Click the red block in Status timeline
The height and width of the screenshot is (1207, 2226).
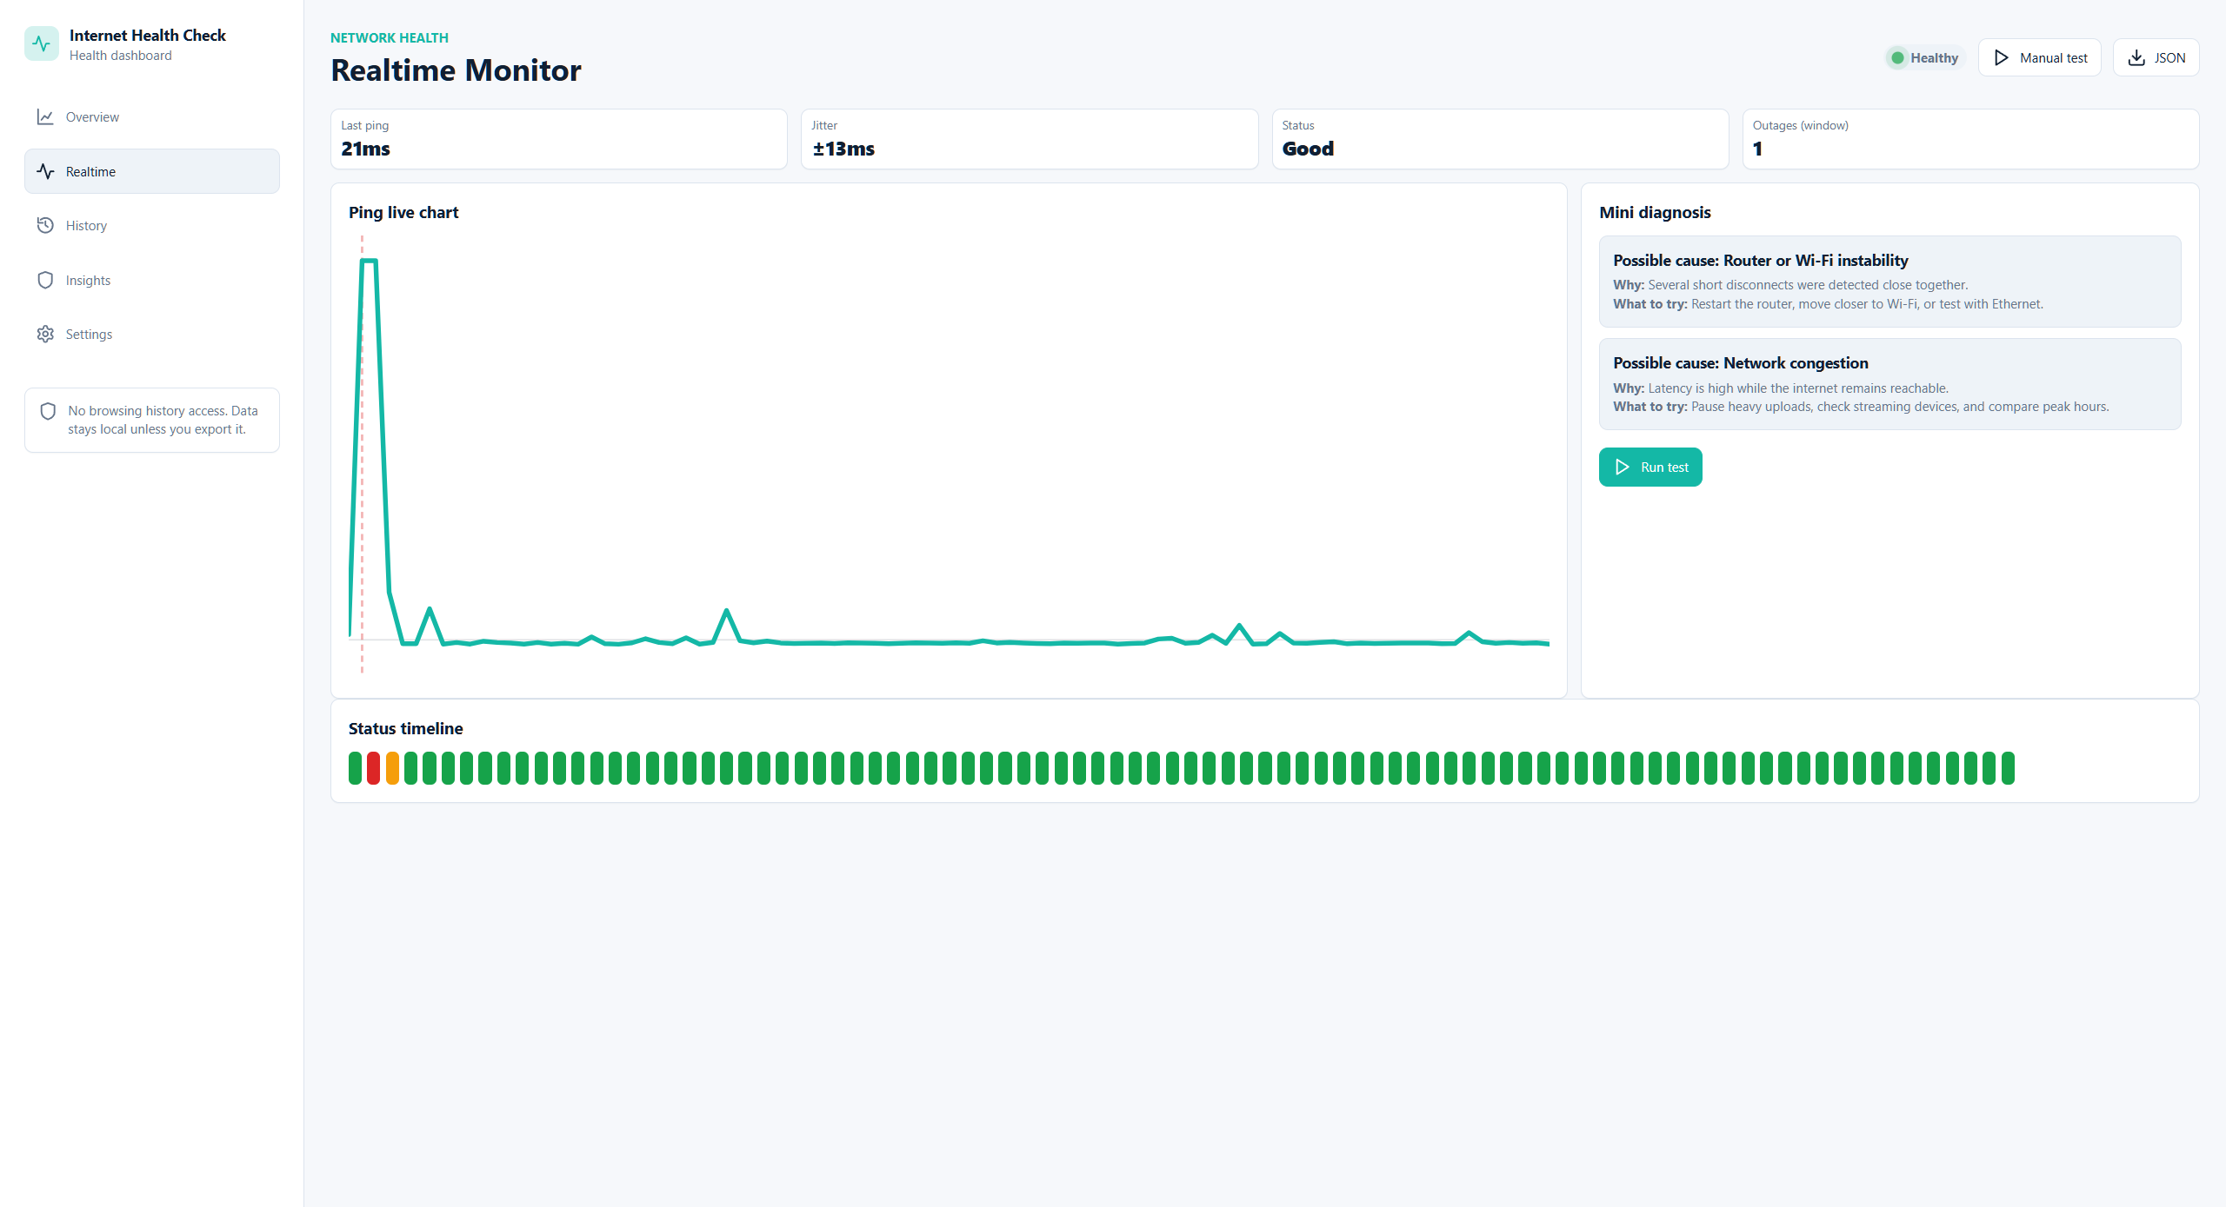pos(373,768)
